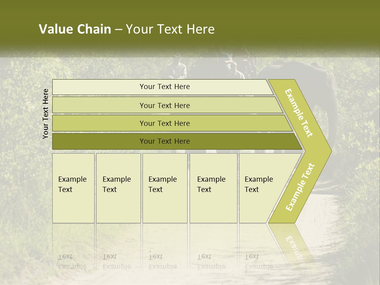Image resolution: width=380 pixels, height=285 pixels.
Task: Select the third Example Text box
Action: (x=165, y=188)
